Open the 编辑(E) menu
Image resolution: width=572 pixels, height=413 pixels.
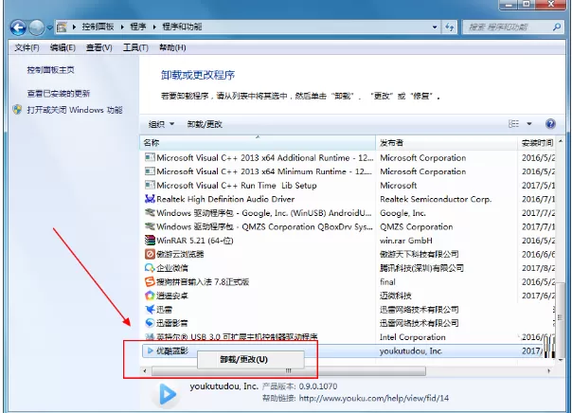(63, 47)
